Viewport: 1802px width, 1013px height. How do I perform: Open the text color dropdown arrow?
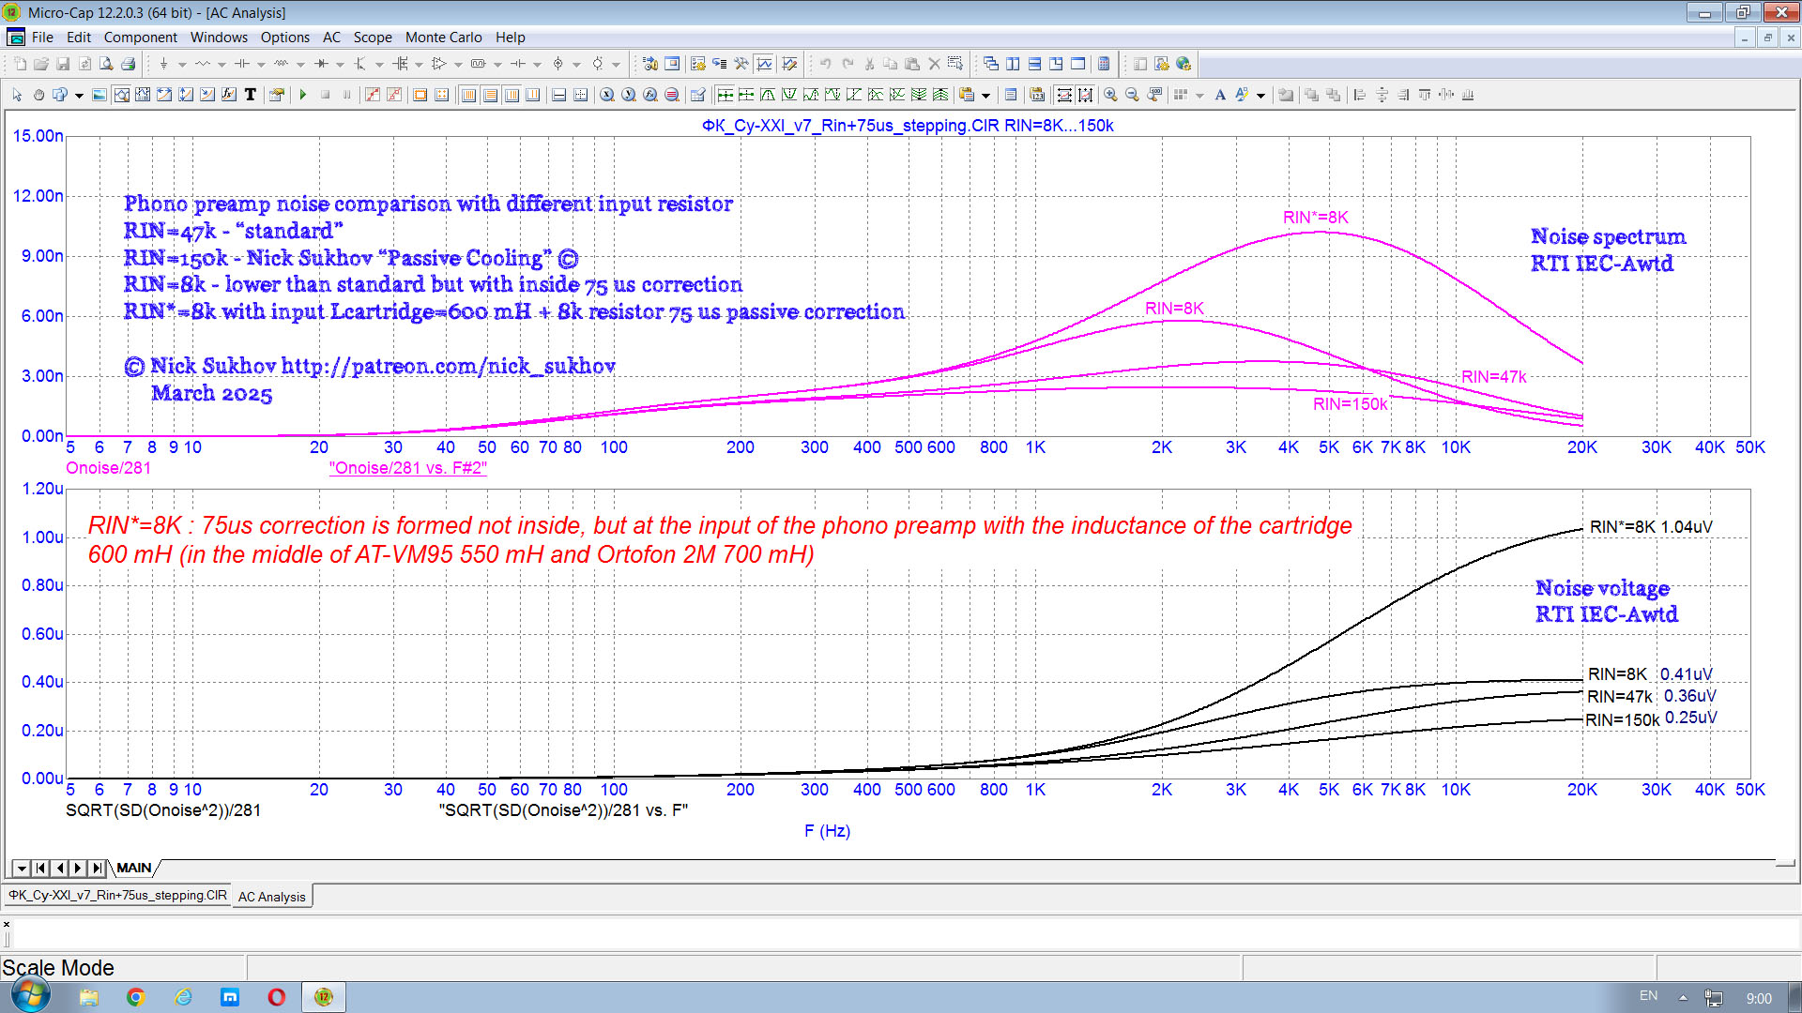[x=1260, y=96]
